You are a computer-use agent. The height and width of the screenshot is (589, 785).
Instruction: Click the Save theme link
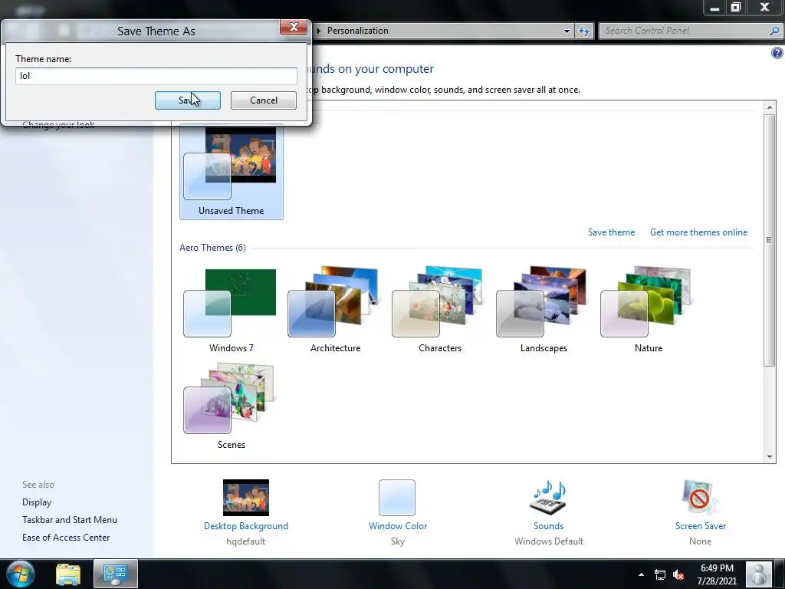point(611,232)
